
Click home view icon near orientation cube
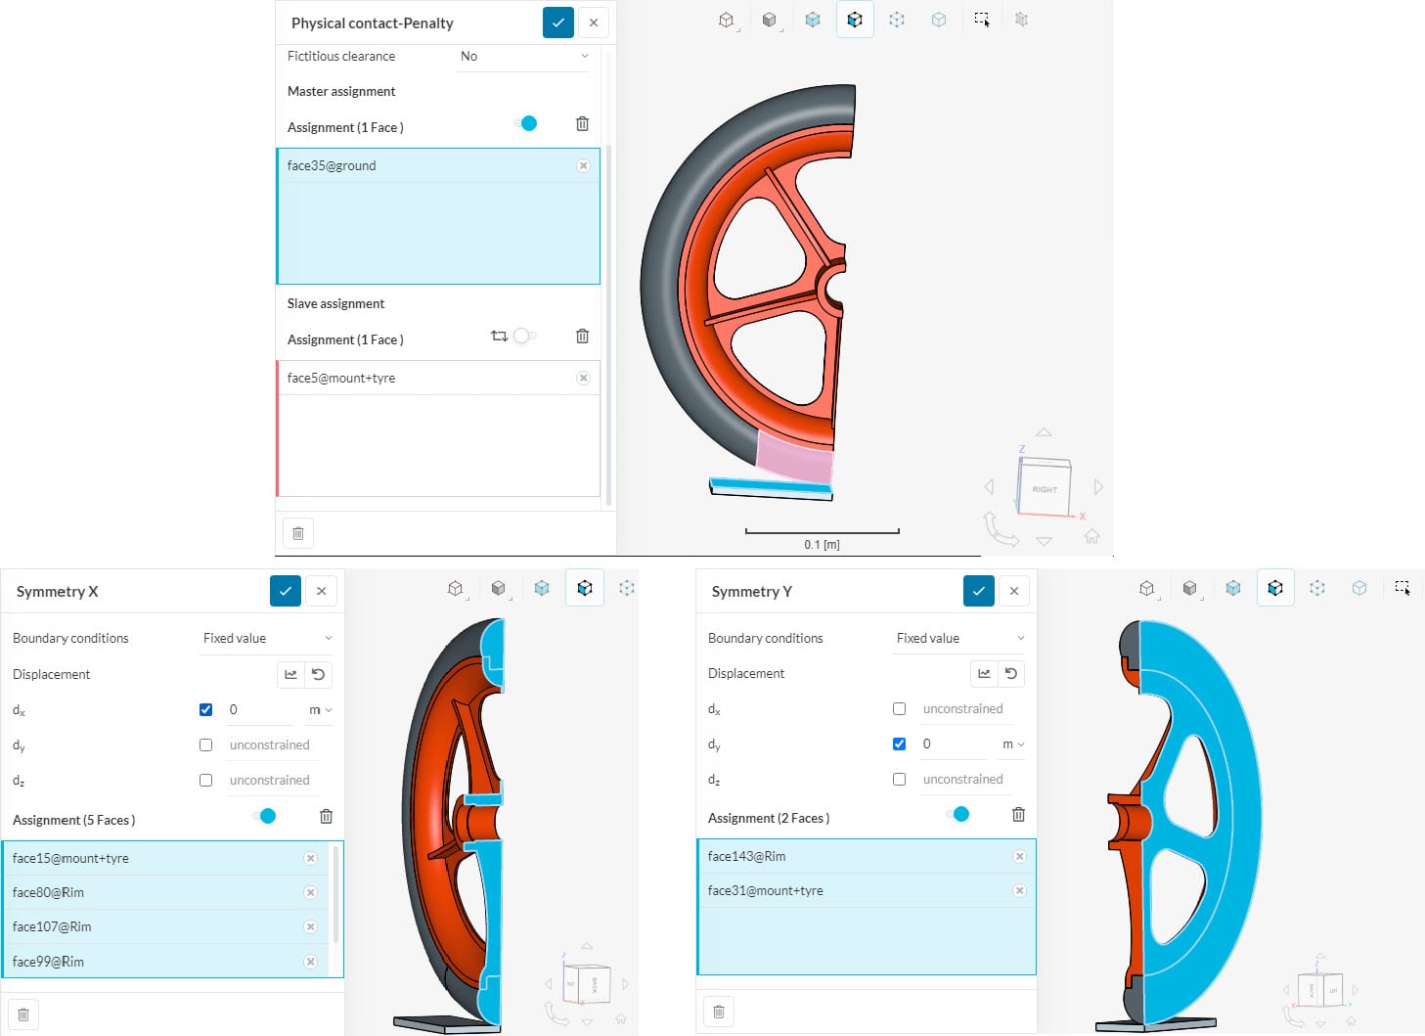pyautogui.click(x=1091, y=536)
